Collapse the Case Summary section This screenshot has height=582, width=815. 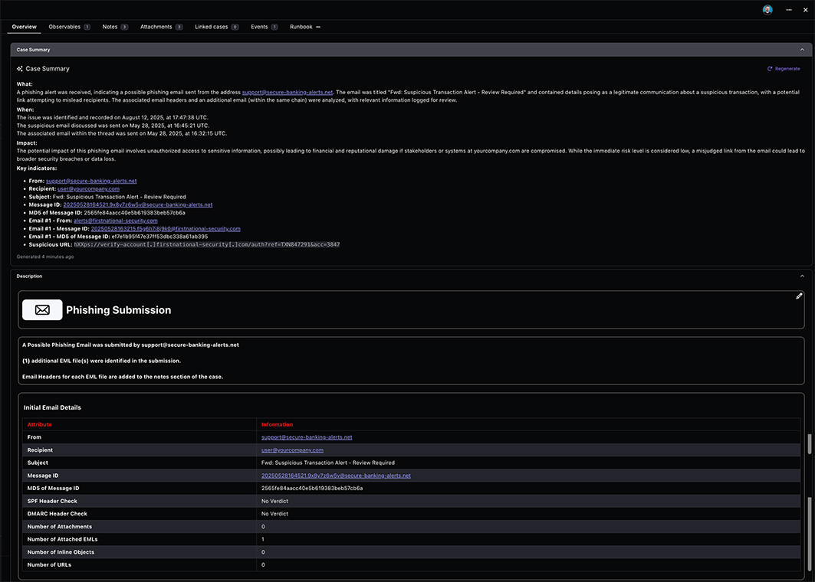pos(802,50)
